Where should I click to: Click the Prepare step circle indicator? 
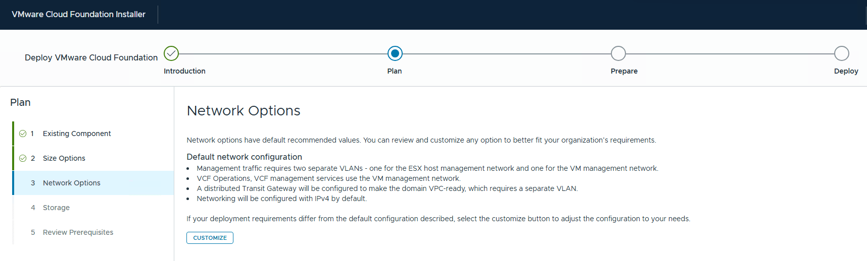pyautogui.click(x=618, y=53)
